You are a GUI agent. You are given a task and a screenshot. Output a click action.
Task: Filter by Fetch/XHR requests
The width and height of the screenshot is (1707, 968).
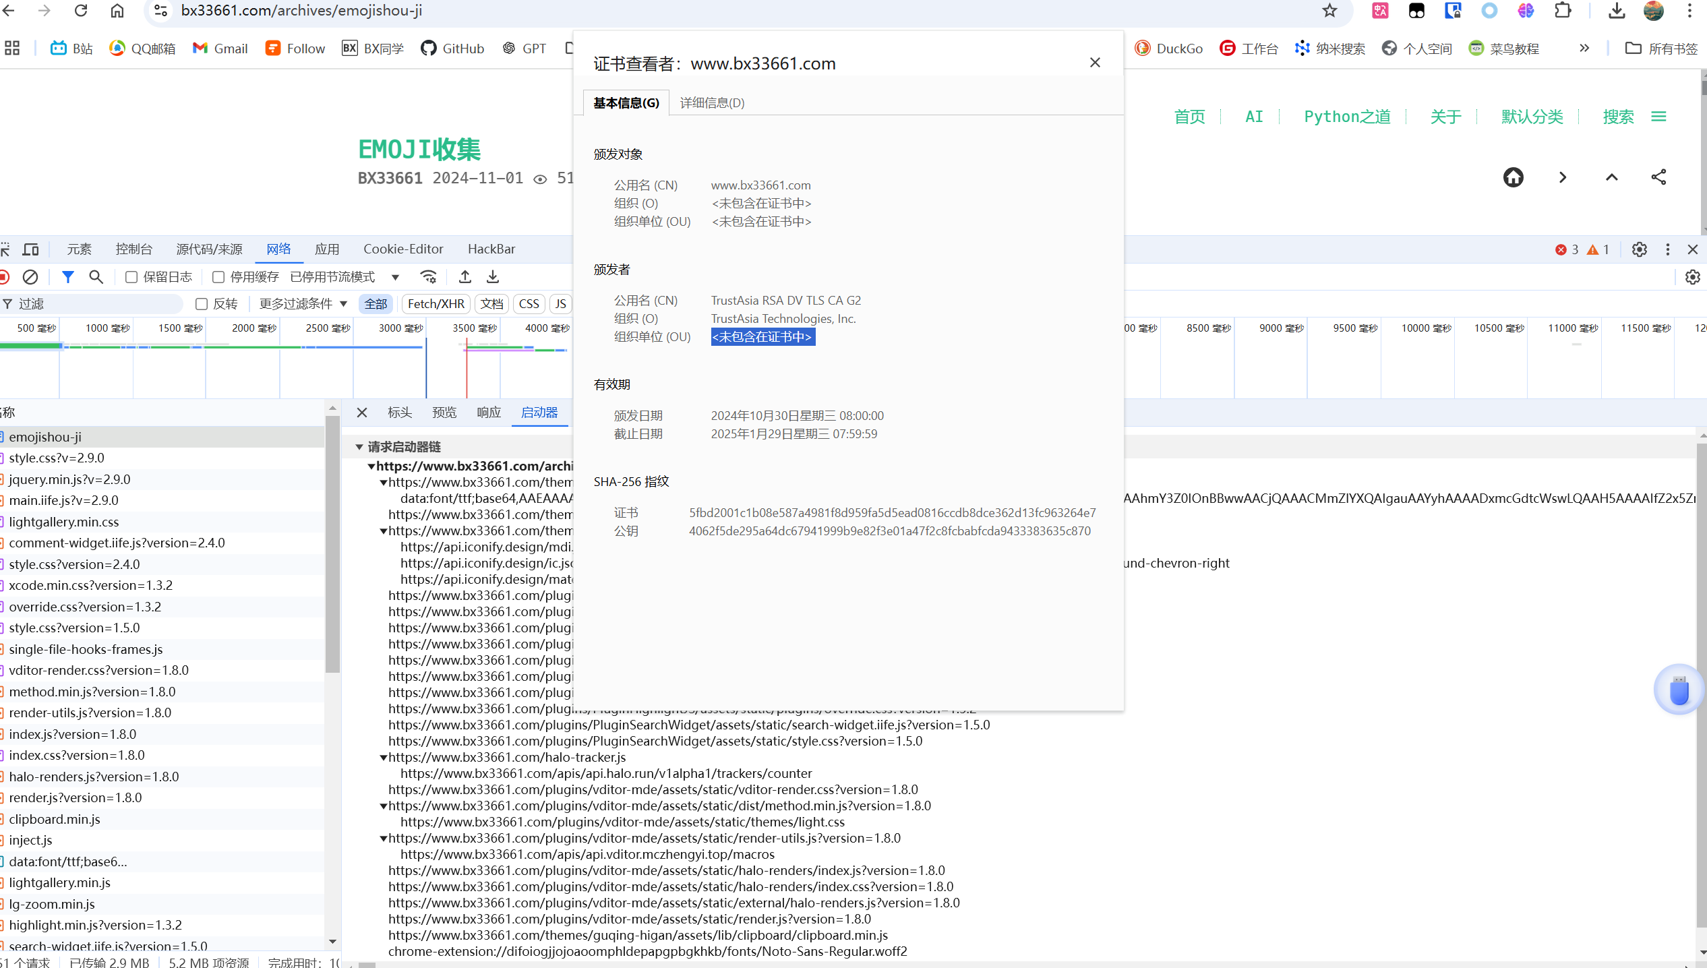[436, 304]
